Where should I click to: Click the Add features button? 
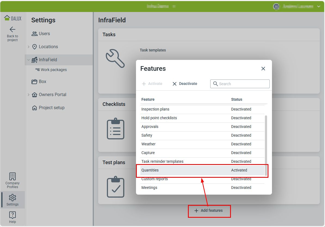click(209, 211)
